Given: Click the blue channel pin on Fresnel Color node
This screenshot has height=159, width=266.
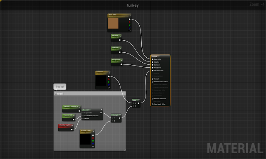Looking at the screenshot, I should (x=93, y=144).
